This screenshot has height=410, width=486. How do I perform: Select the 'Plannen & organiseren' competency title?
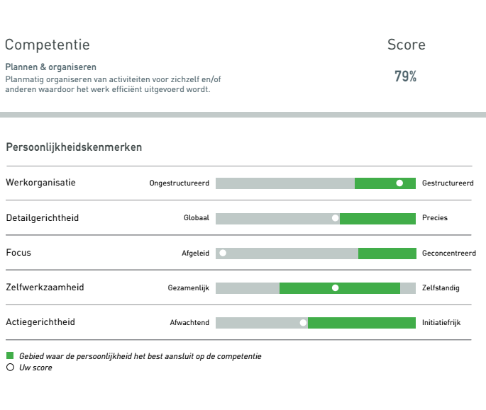click(x=51, y=67)
